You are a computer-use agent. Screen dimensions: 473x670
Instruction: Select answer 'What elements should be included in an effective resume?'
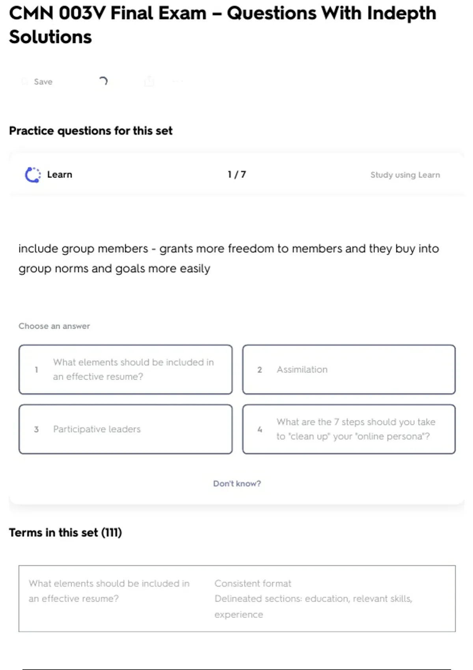125,369
